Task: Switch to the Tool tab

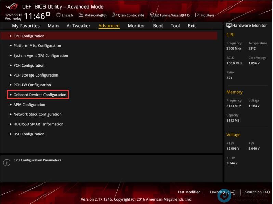Action: coord(175,26)
